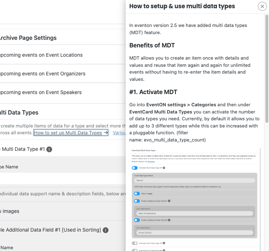This screenshot has width=269, height=251.
Task: Toggle Allow Images switch in guide image
Action: pyautogui.click(x=137, y=194)
